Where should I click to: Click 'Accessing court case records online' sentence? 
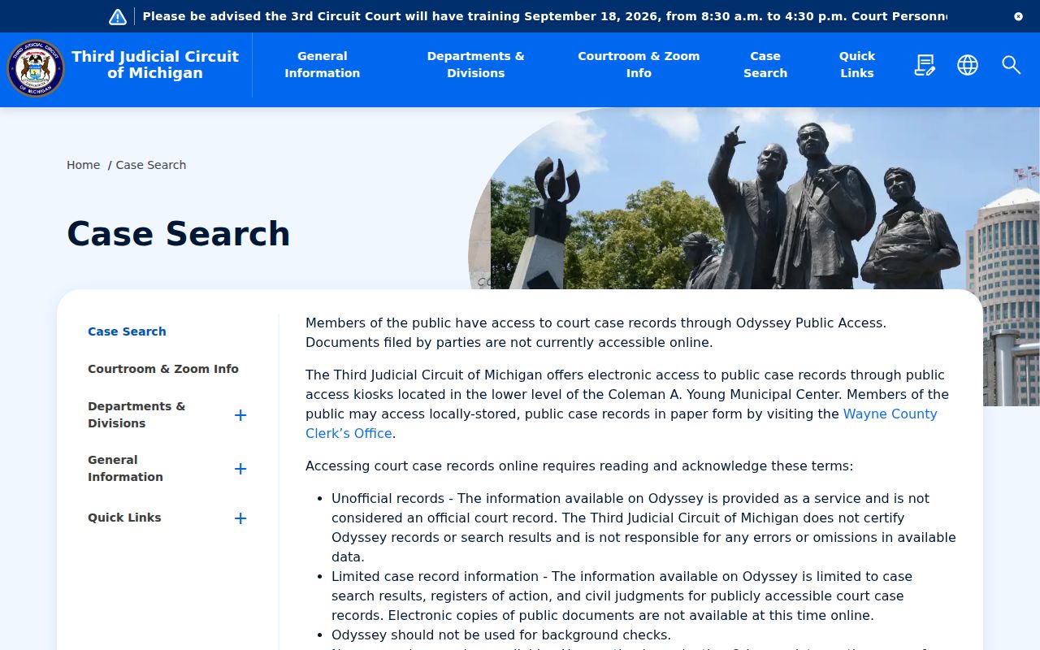coord(579,466)
